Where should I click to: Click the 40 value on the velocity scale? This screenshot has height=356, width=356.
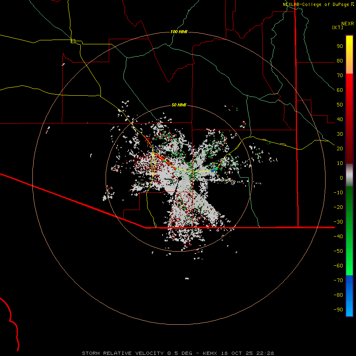point(340,119)
